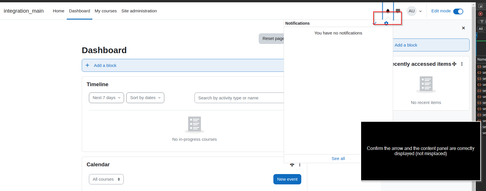The height and width of the screenshot is (191, 486).
Task: Click the You have no notifications message
Action: [x=338, y=33]
